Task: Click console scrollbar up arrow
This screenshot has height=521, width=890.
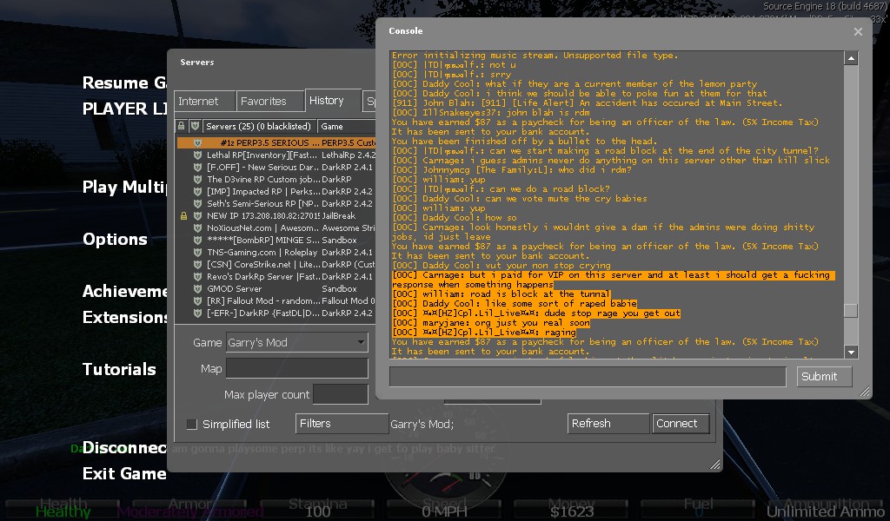Action: 850,58
